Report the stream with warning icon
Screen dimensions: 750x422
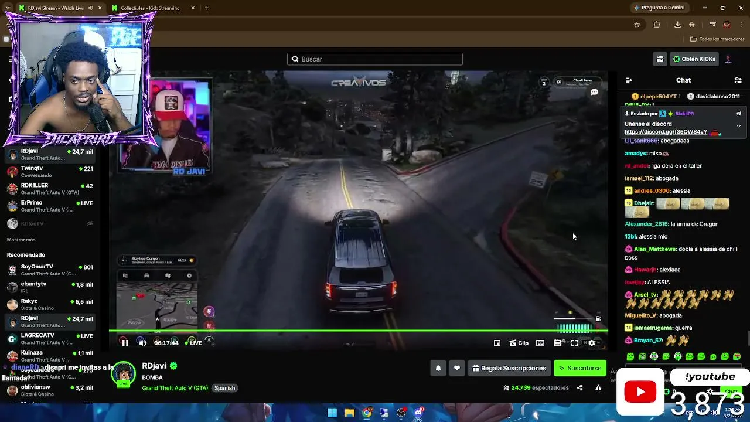tap(598, 387)
